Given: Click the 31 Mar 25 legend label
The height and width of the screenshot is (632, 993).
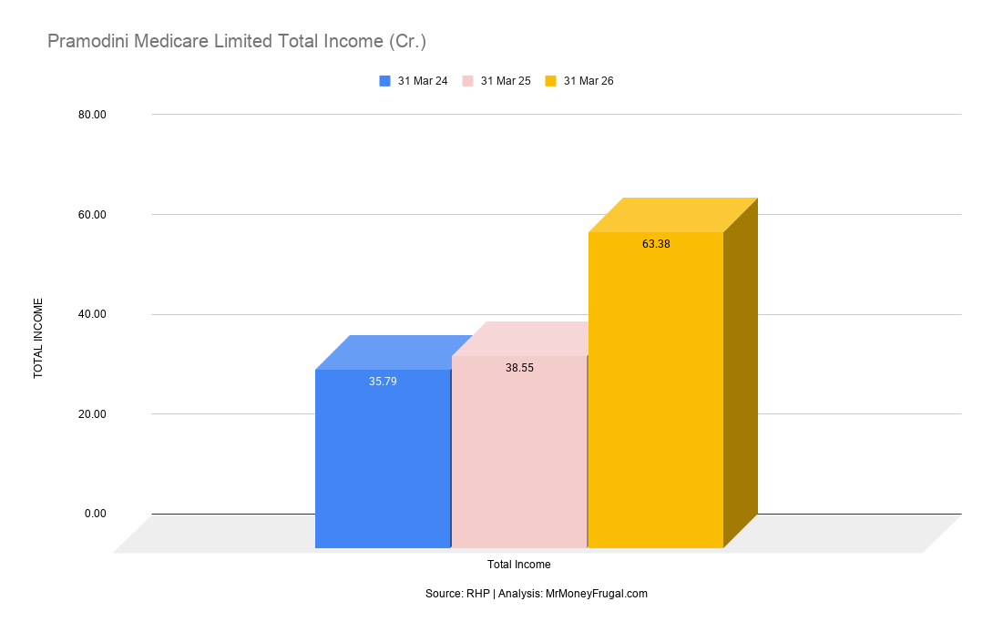Looking at the screenshot, I should coord(506,81).
